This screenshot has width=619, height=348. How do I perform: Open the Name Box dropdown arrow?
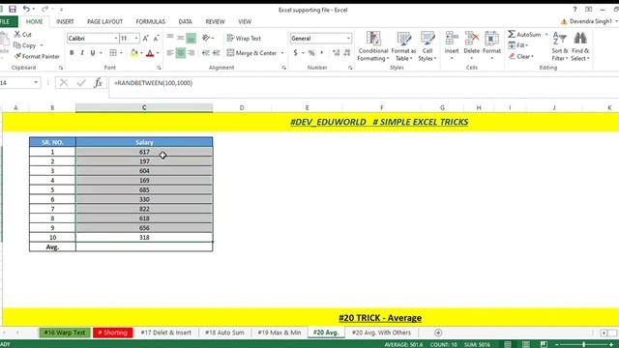(36, 83)
